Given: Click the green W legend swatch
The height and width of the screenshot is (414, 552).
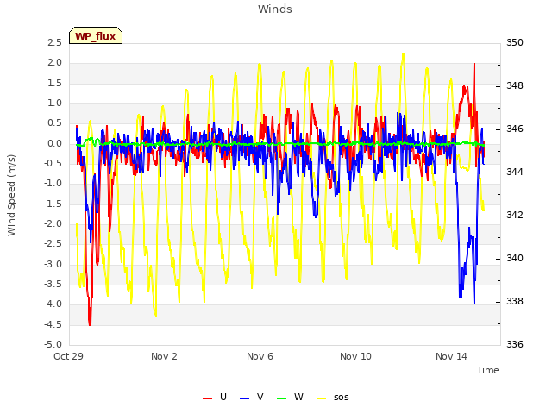Looking at the screenshot, I should point(282,398).
